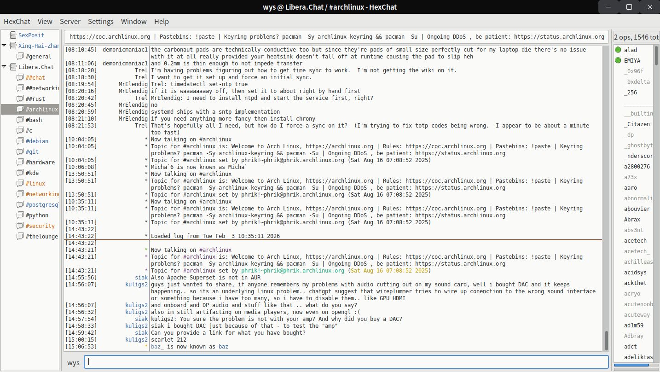
Task: Select user a73x in user list
Action: (x=631, y=177)
